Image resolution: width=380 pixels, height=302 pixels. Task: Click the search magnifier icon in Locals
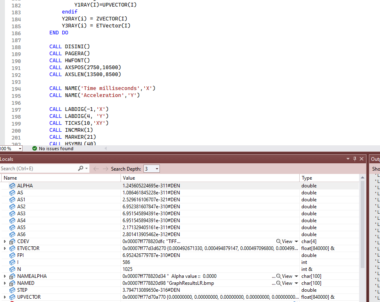(81, 169)
